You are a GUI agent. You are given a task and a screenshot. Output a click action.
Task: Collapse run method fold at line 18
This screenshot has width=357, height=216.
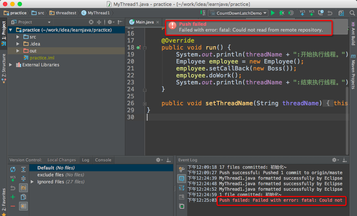(x=145, y=48)
